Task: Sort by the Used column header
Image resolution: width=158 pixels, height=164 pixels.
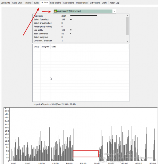Action: point(54,46)
